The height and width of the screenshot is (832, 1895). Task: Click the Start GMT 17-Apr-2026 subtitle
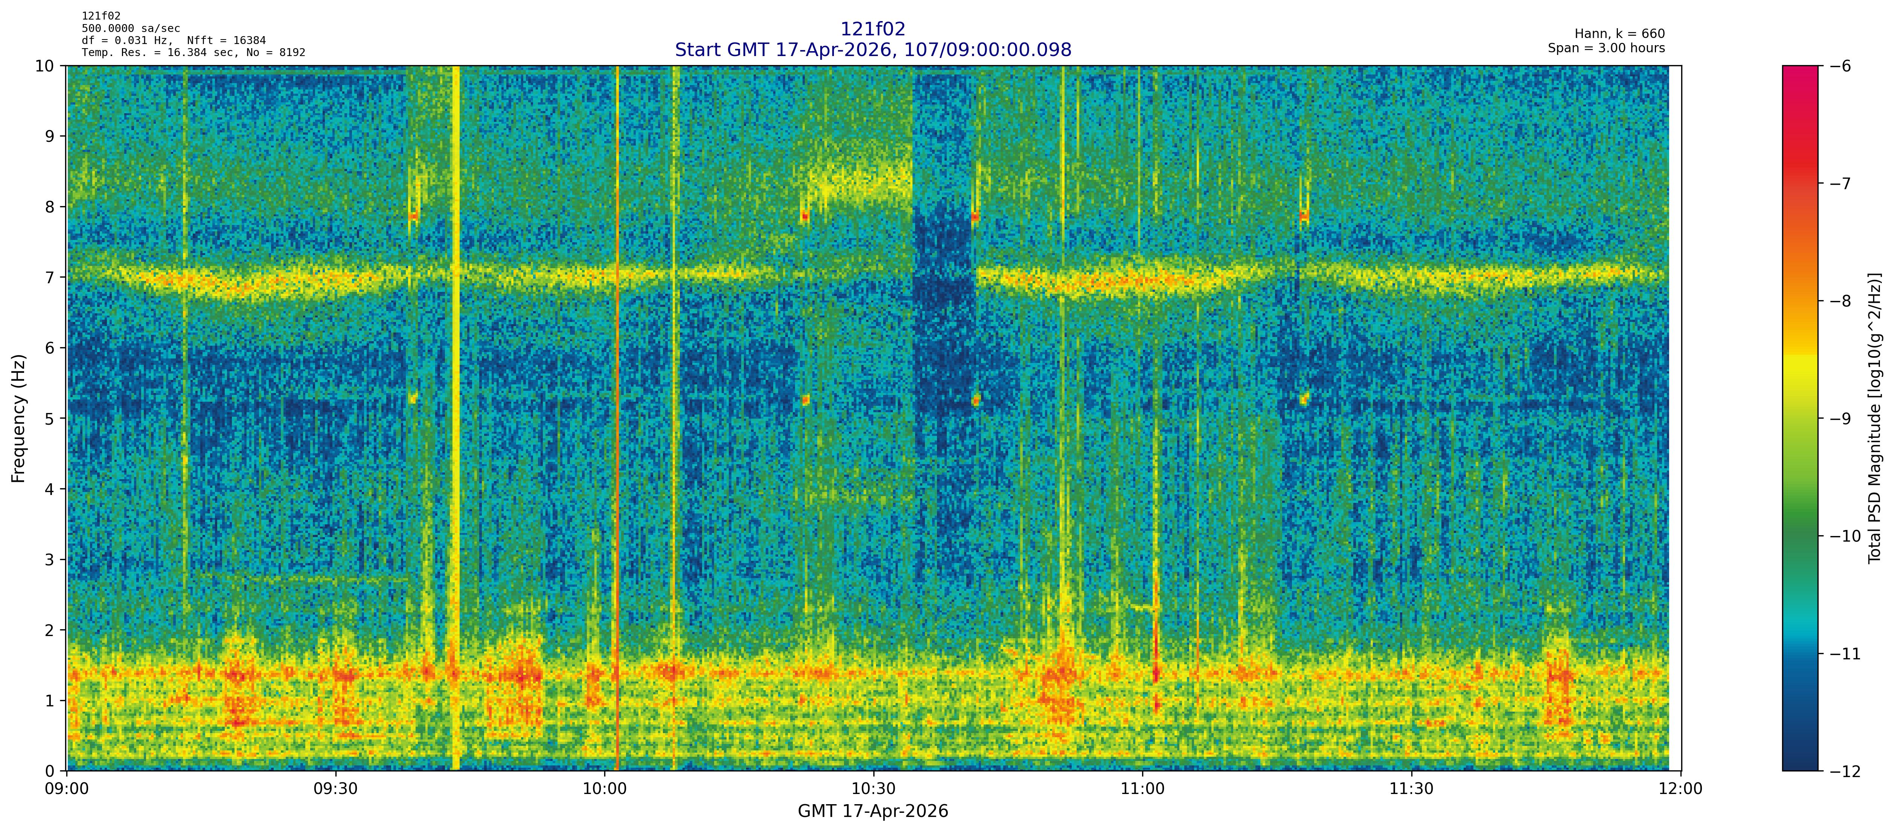tap(873, 50)
